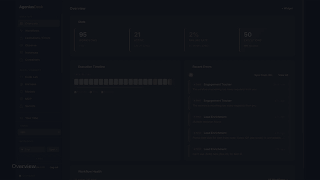The height and width of the screenshot is (180, 320).
Task: Navigate to Observe section
Action: pyautogui.click(x=39, y=45)
